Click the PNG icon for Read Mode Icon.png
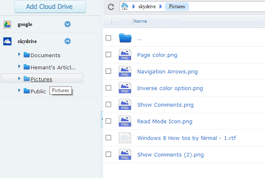This screenshot has width=265, height=178. [125, 121]
